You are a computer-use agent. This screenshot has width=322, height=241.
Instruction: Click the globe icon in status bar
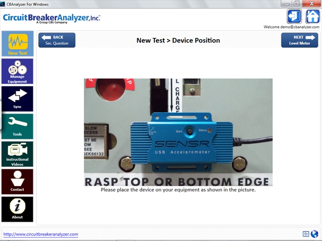coord(314,234)
